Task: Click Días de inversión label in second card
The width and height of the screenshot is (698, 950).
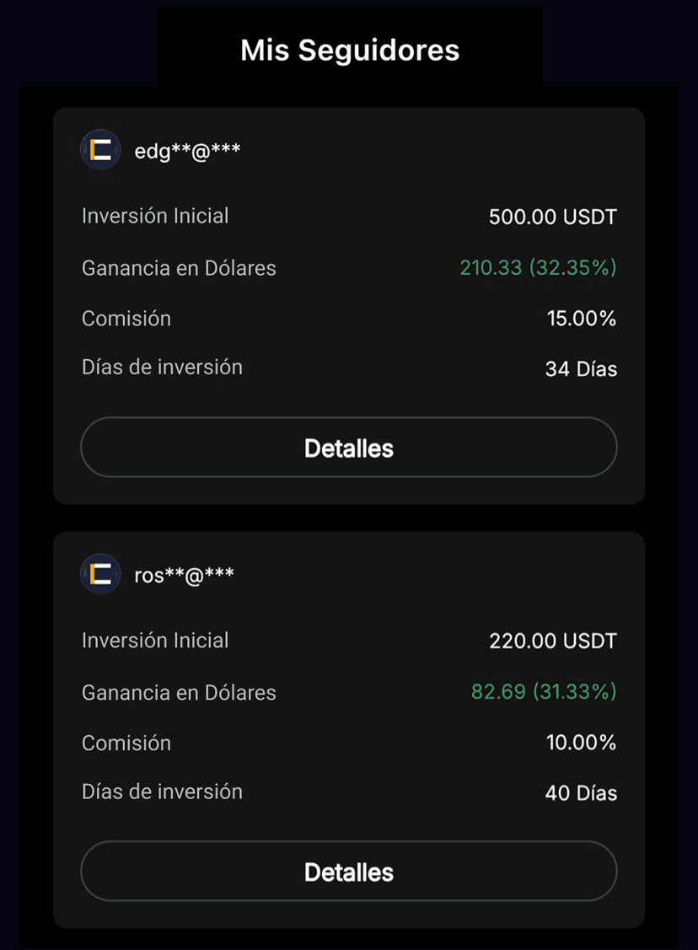Action: (162, 792)
